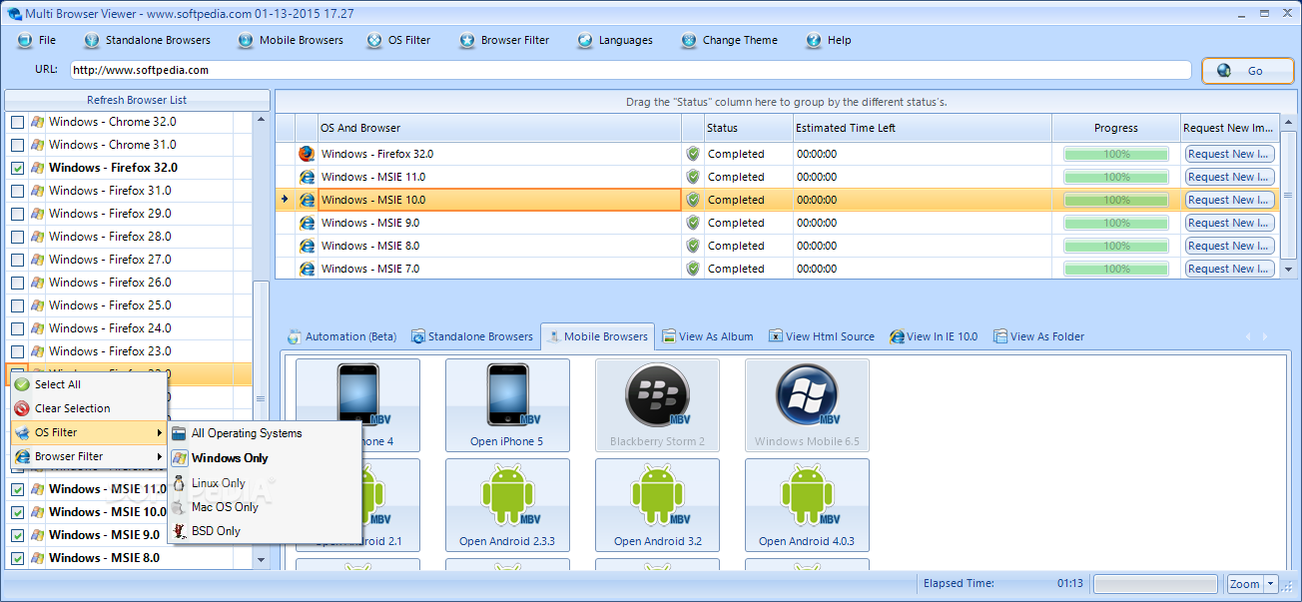Open the OS Filter menu in menu bar
Image resolution: width=1302 pixels, height=602 pixels.
coord(399,41)
